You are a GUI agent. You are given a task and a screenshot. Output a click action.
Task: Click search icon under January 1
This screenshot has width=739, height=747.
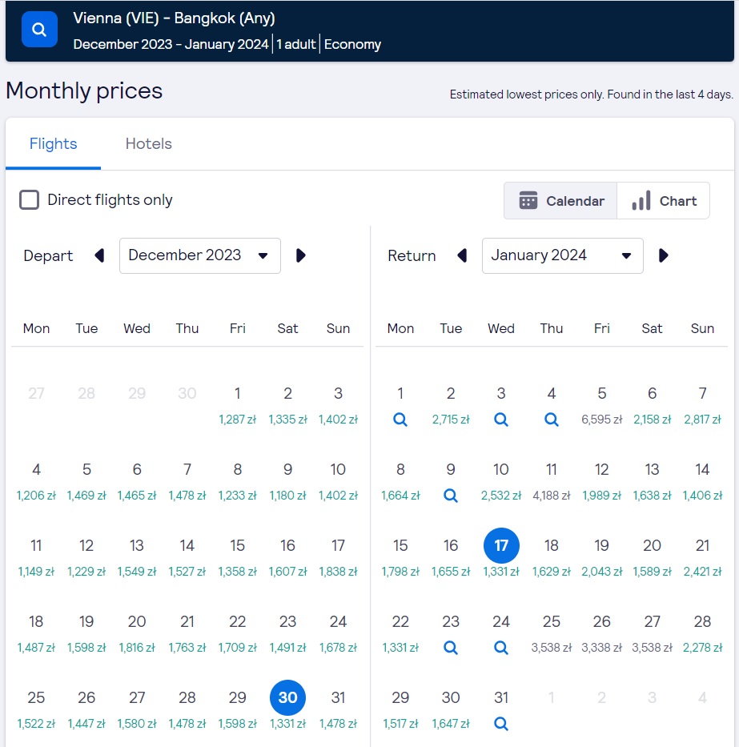pyautogui.click(x=400, y=420)
